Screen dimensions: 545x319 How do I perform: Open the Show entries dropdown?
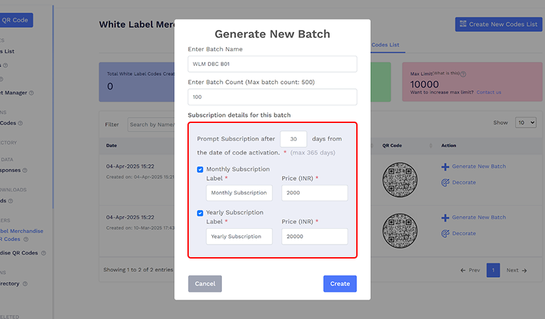(525, 123)
